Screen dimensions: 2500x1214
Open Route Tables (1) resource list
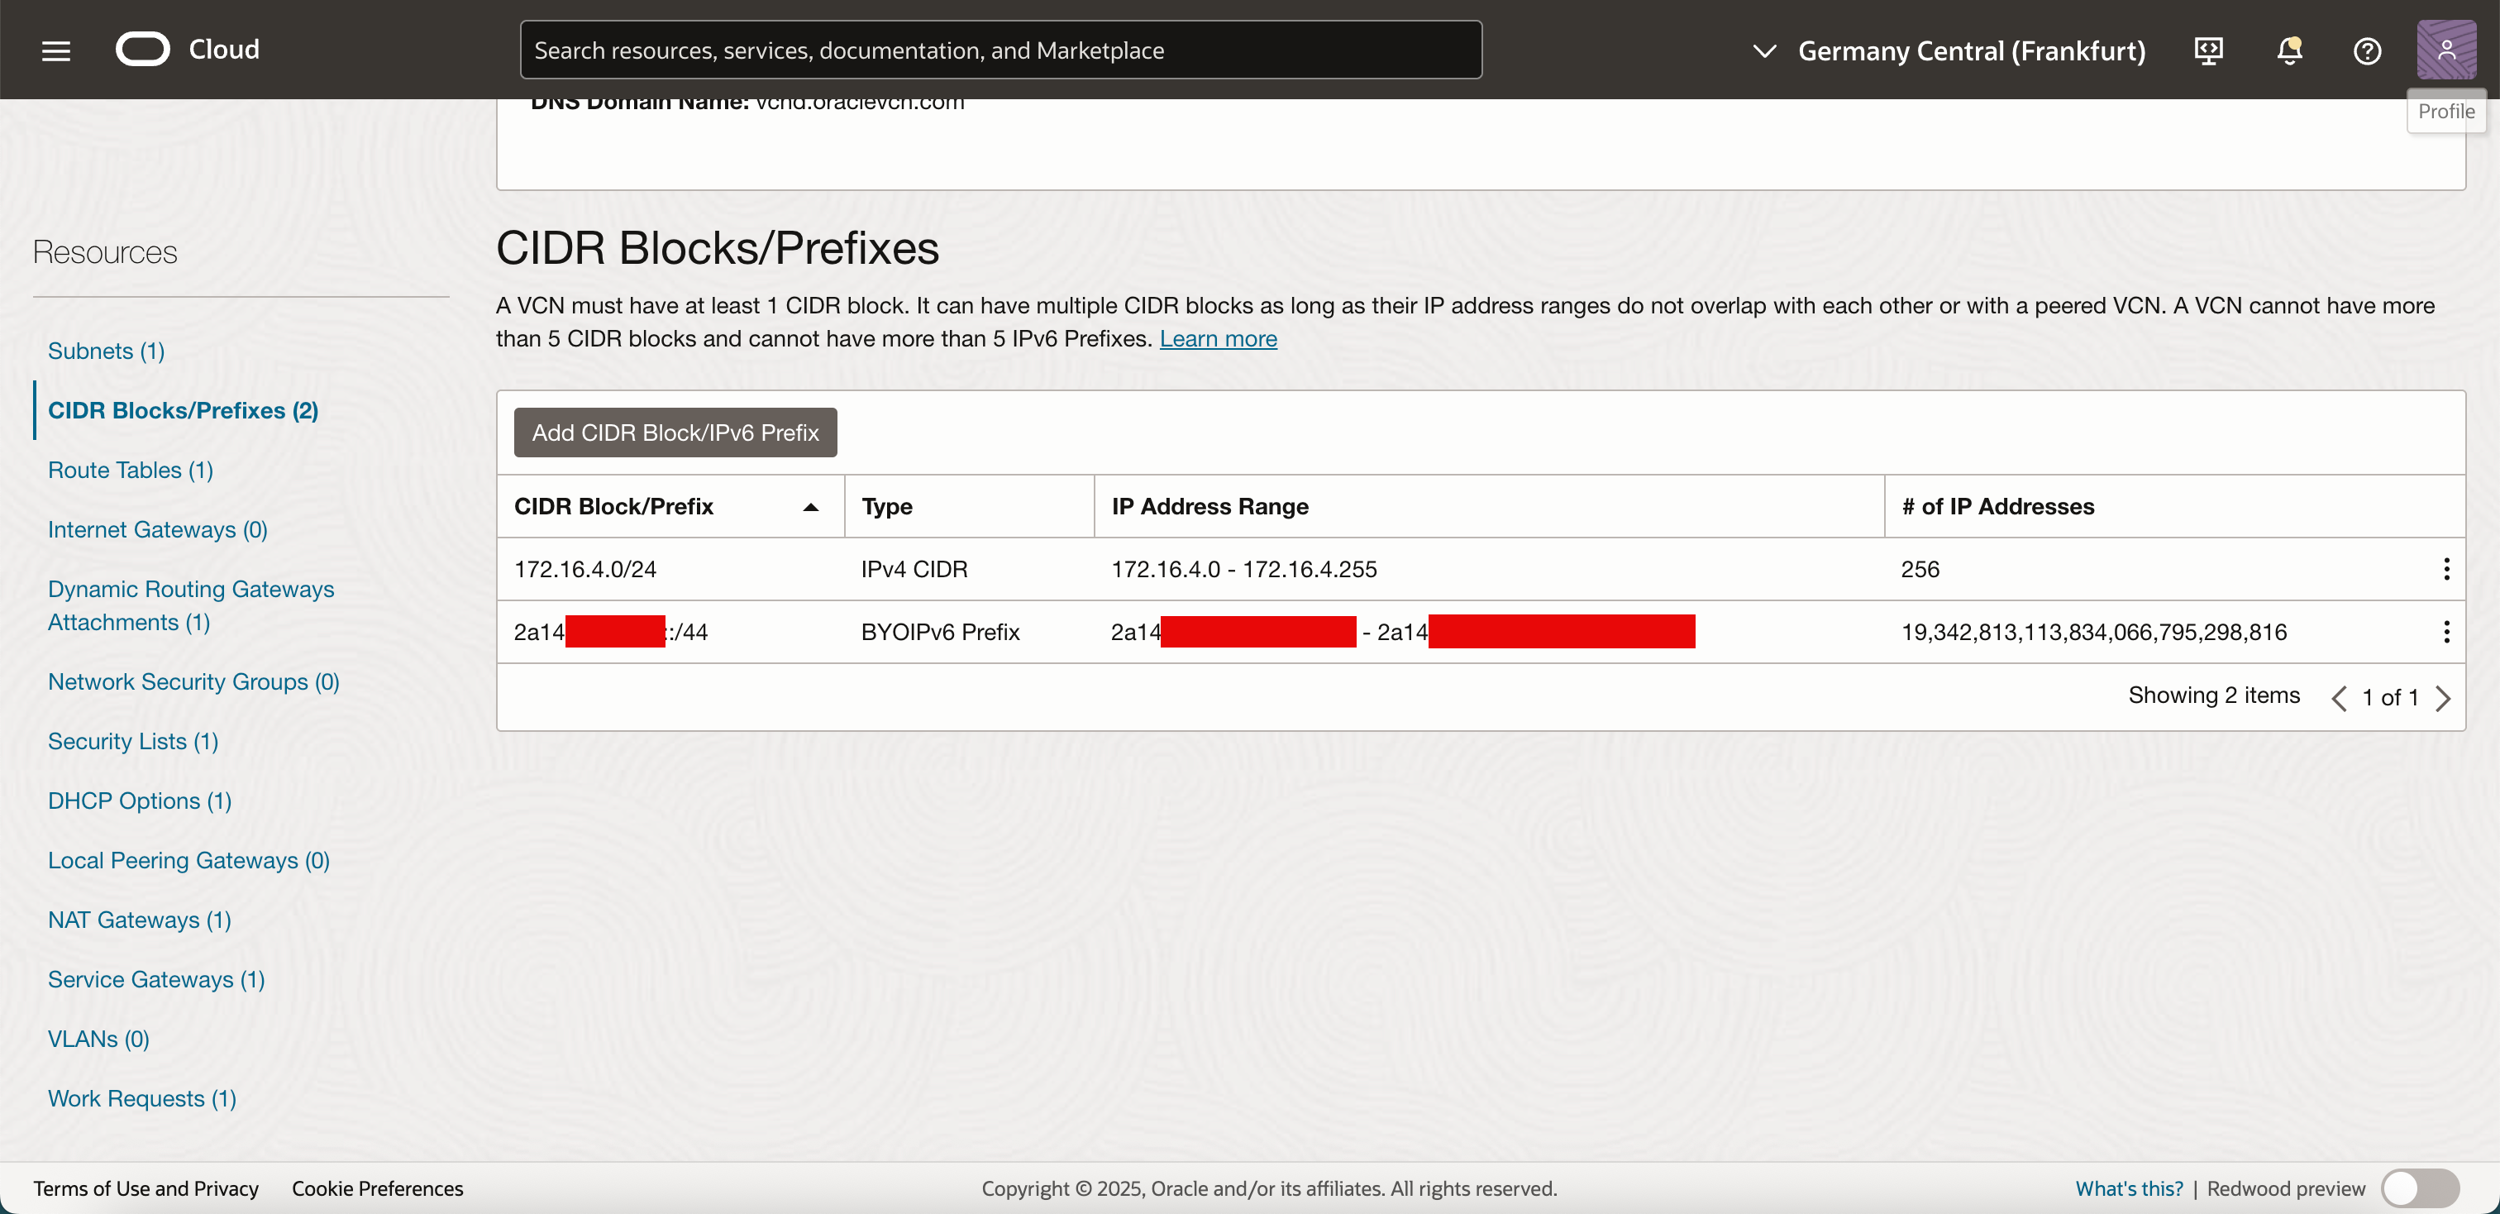[x=130, y=470]
